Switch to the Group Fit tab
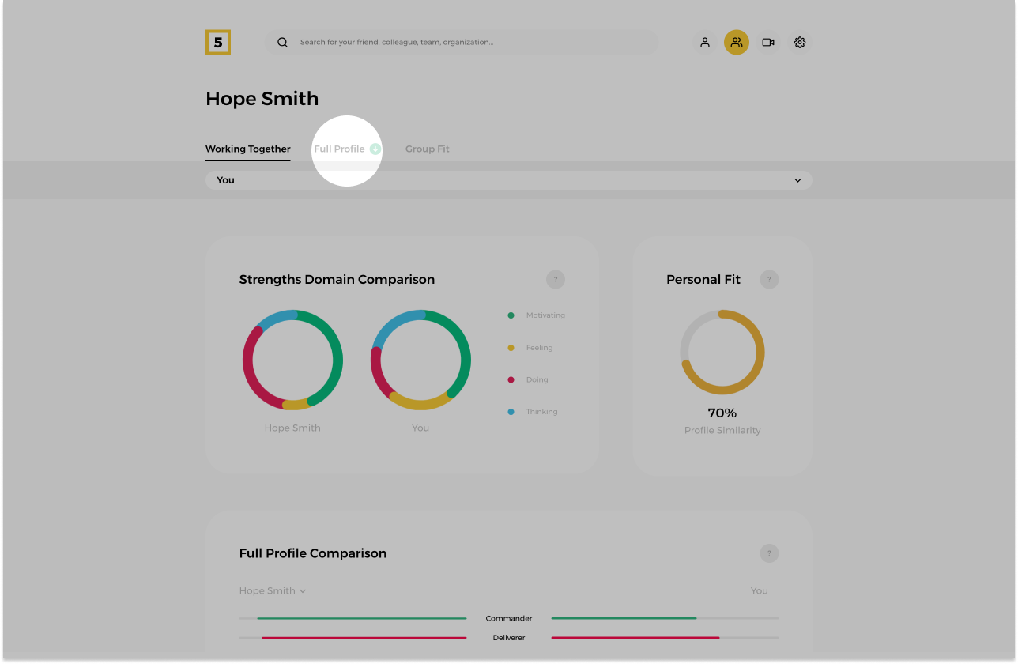 [427, 149]
